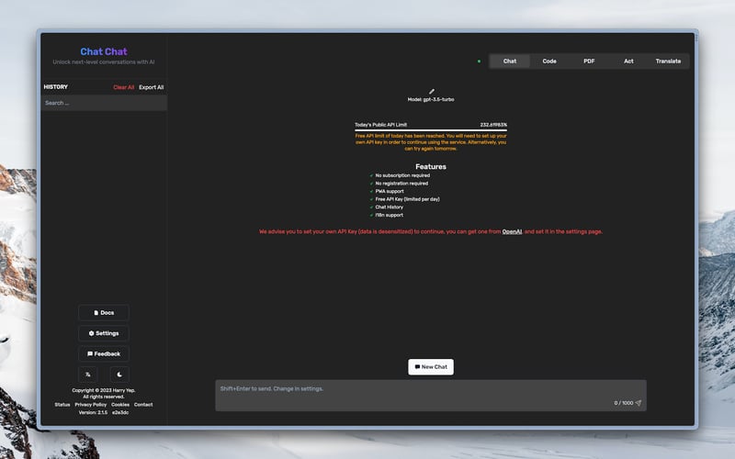Screen dimensions: 735x459
Task: Click the commit hash e2e3dc link
Action: (x=120, y=412)
